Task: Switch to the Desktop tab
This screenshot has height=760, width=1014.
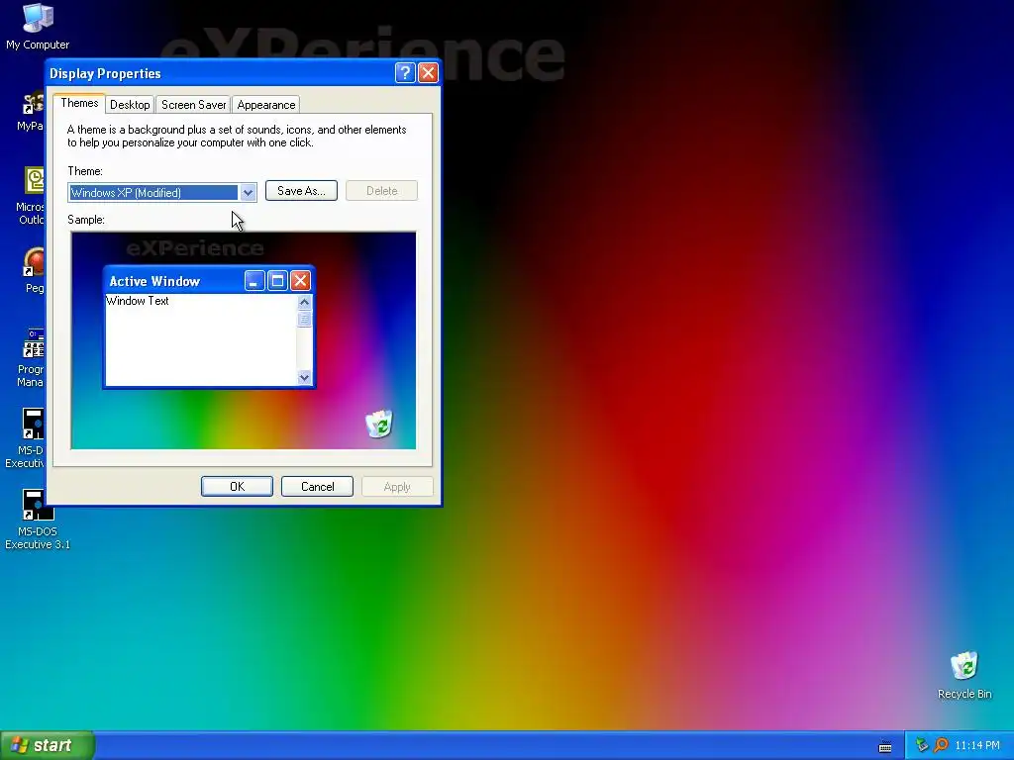Action: (x=130, y=105)
